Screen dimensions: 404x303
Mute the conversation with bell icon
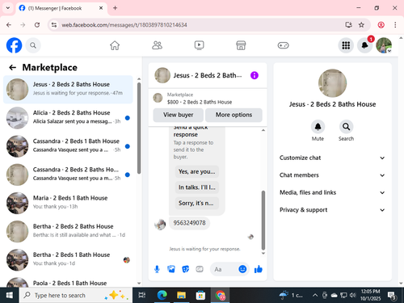[318, 127]
